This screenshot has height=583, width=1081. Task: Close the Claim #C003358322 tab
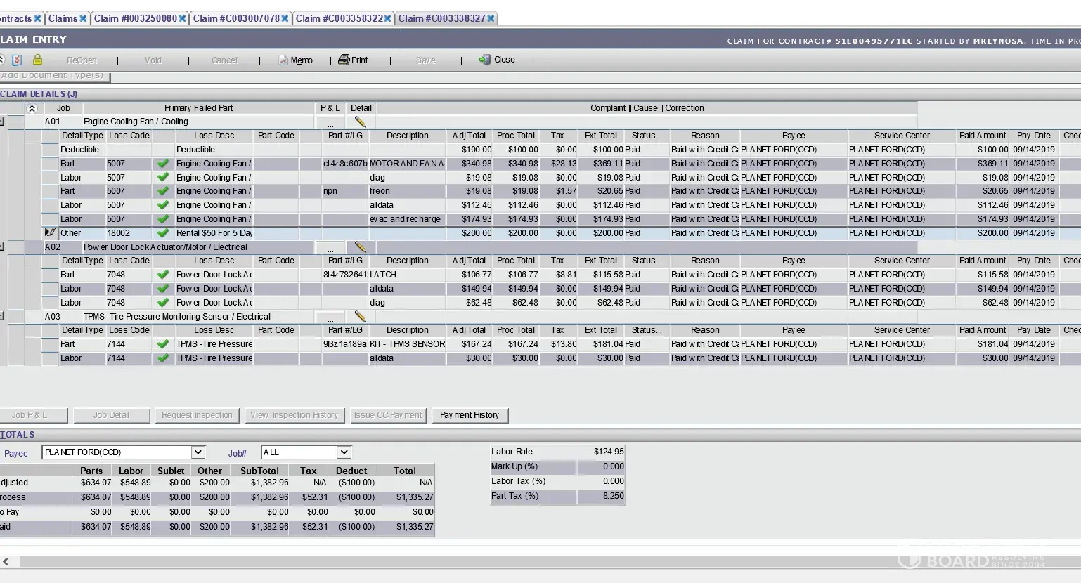(x=388, y=18)
